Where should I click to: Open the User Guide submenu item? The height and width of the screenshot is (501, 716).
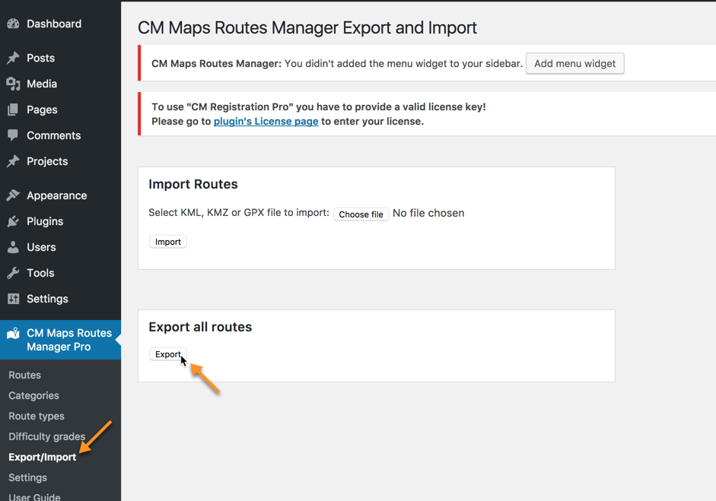(x=35, y=497)
